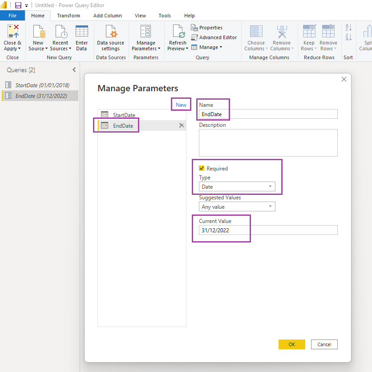Click the Remove Rows icon

(x=328, y=31)
